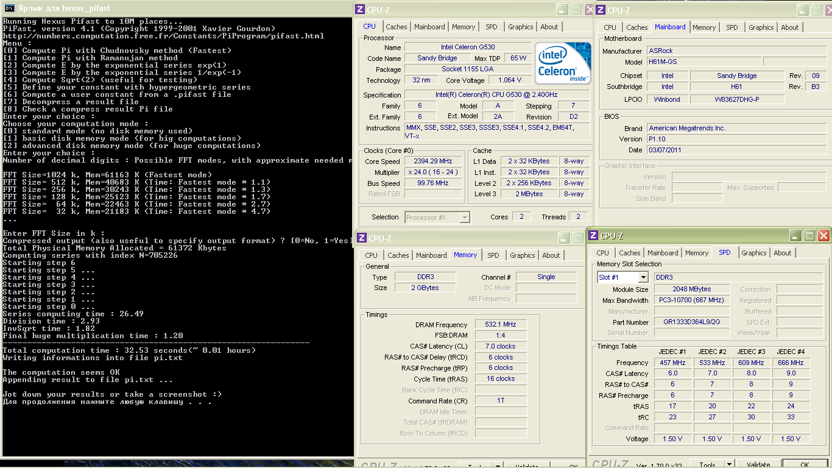Click the CPU-Z logo icon in the SPD window title bar
The width and height of the screenshot is (832, 468).
(x=593, y=235)
